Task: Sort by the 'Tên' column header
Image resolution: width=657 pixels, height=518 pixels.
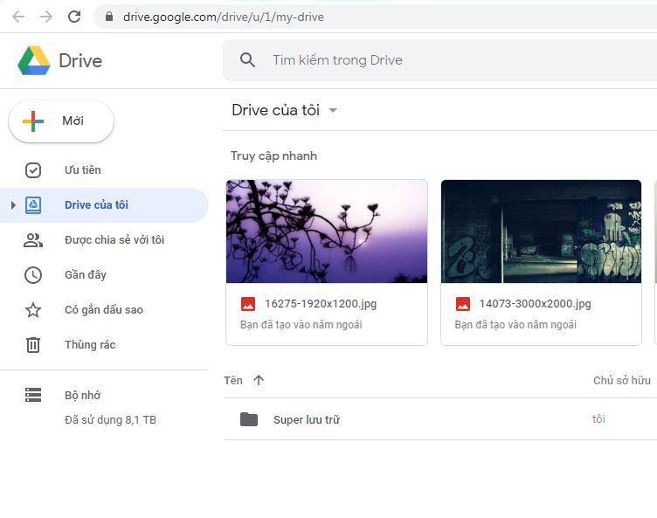Action: (x=233, y=380)
